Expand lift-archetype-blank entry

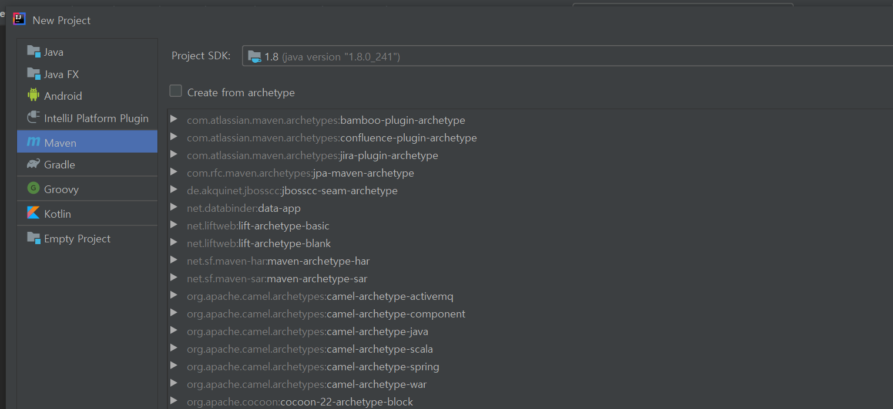tap(173, 243)
